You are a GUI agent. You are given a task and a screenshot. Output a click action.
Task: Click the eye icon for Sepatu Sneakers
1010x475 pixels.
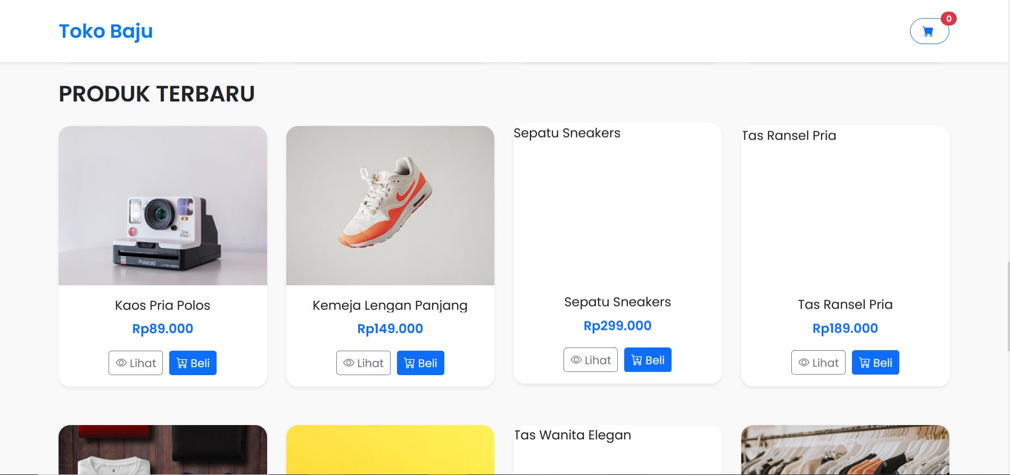[576, 360]
